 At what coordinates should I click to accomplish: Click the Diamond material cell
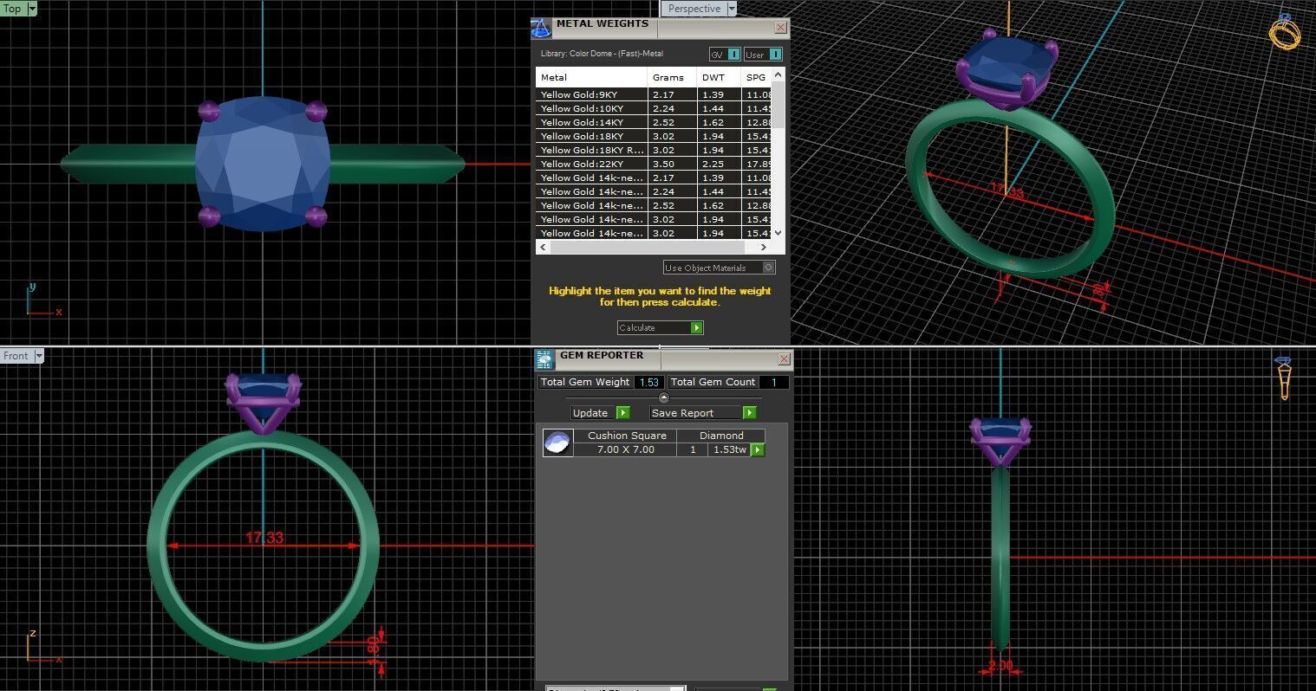pos(721,436)
